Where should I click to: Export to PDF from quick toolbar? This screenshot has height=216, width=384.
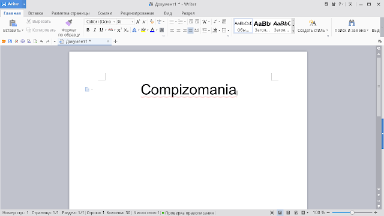coord(16,41)
